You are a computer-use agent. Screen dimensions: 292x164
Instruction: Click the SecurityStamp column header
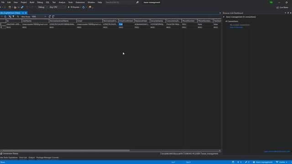pyautogui.click(x=158, y=21)
